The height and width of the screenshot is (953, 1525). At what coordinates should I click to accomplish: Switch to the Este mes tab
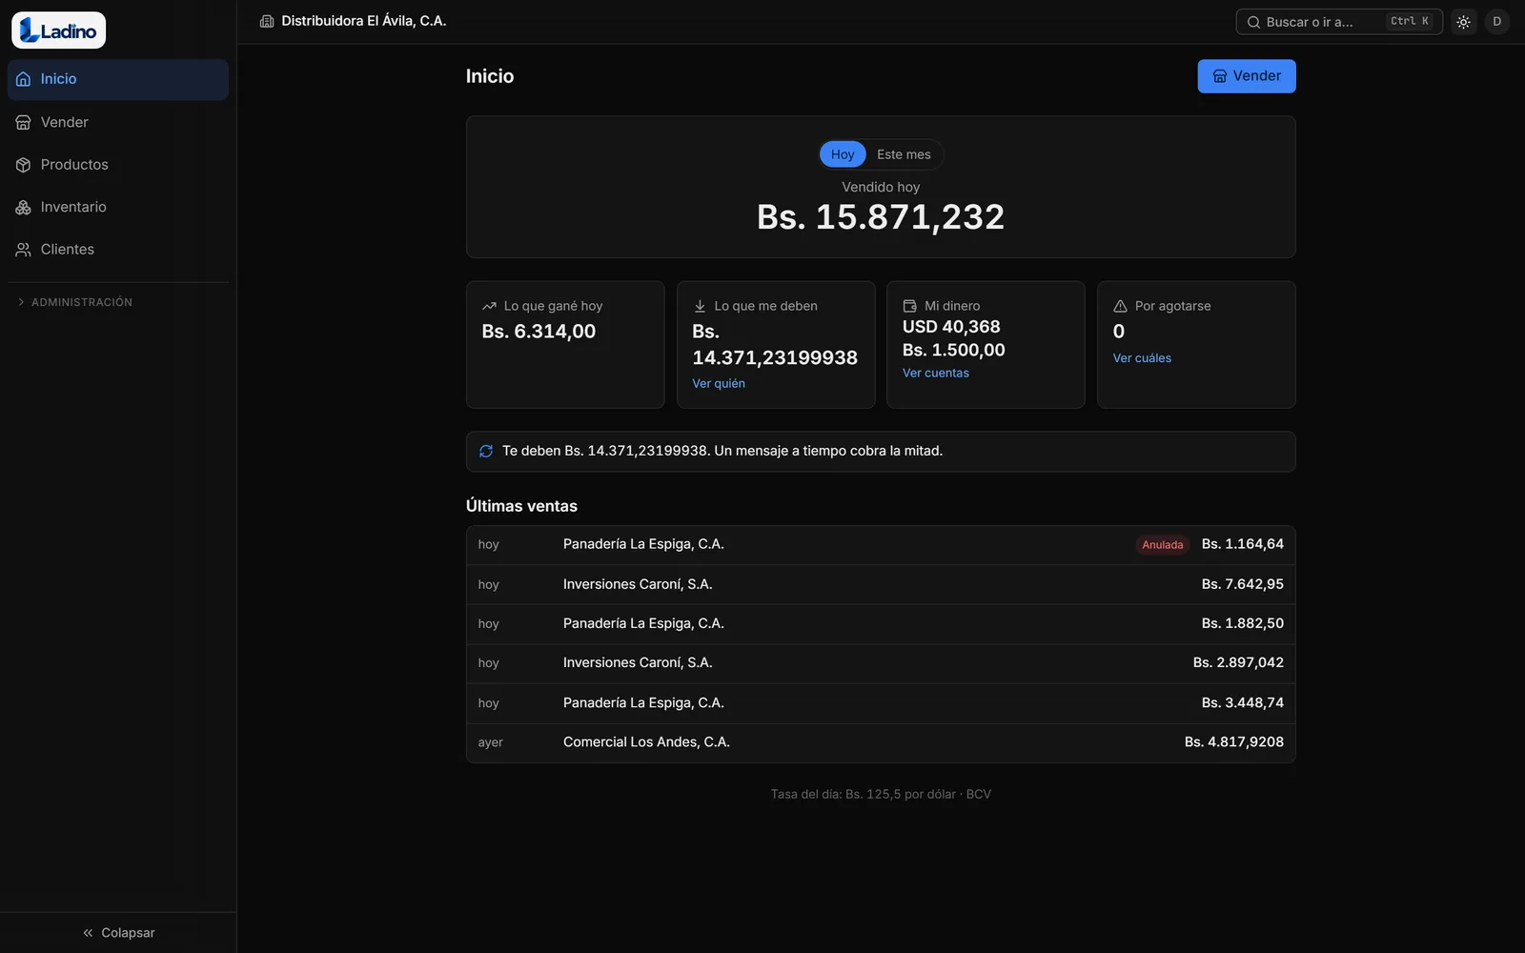[904, 154]
